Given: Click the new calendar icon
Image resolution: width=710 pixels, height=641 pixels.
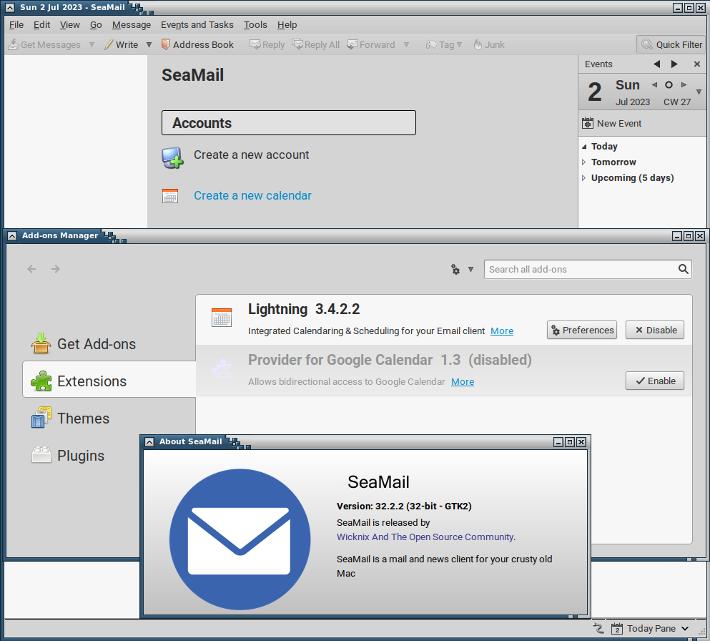Looking at the screenshot, I should click(169, 196).
